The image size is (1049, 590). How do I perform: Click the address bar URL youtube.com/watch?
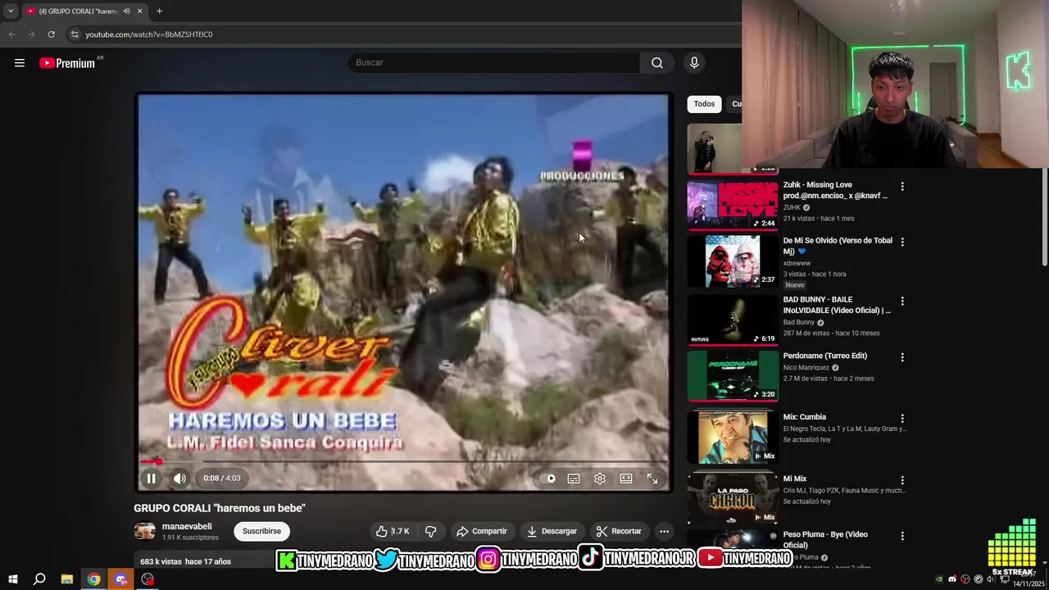[x=149, y=34]
